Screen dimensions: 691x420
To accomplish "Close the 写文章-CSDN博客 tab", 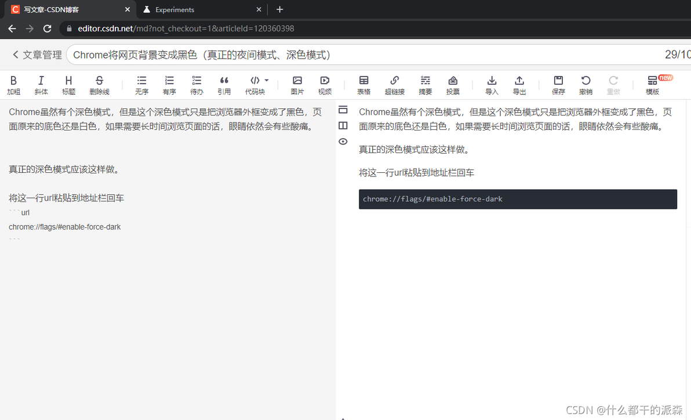I will [x=128, y=9].
